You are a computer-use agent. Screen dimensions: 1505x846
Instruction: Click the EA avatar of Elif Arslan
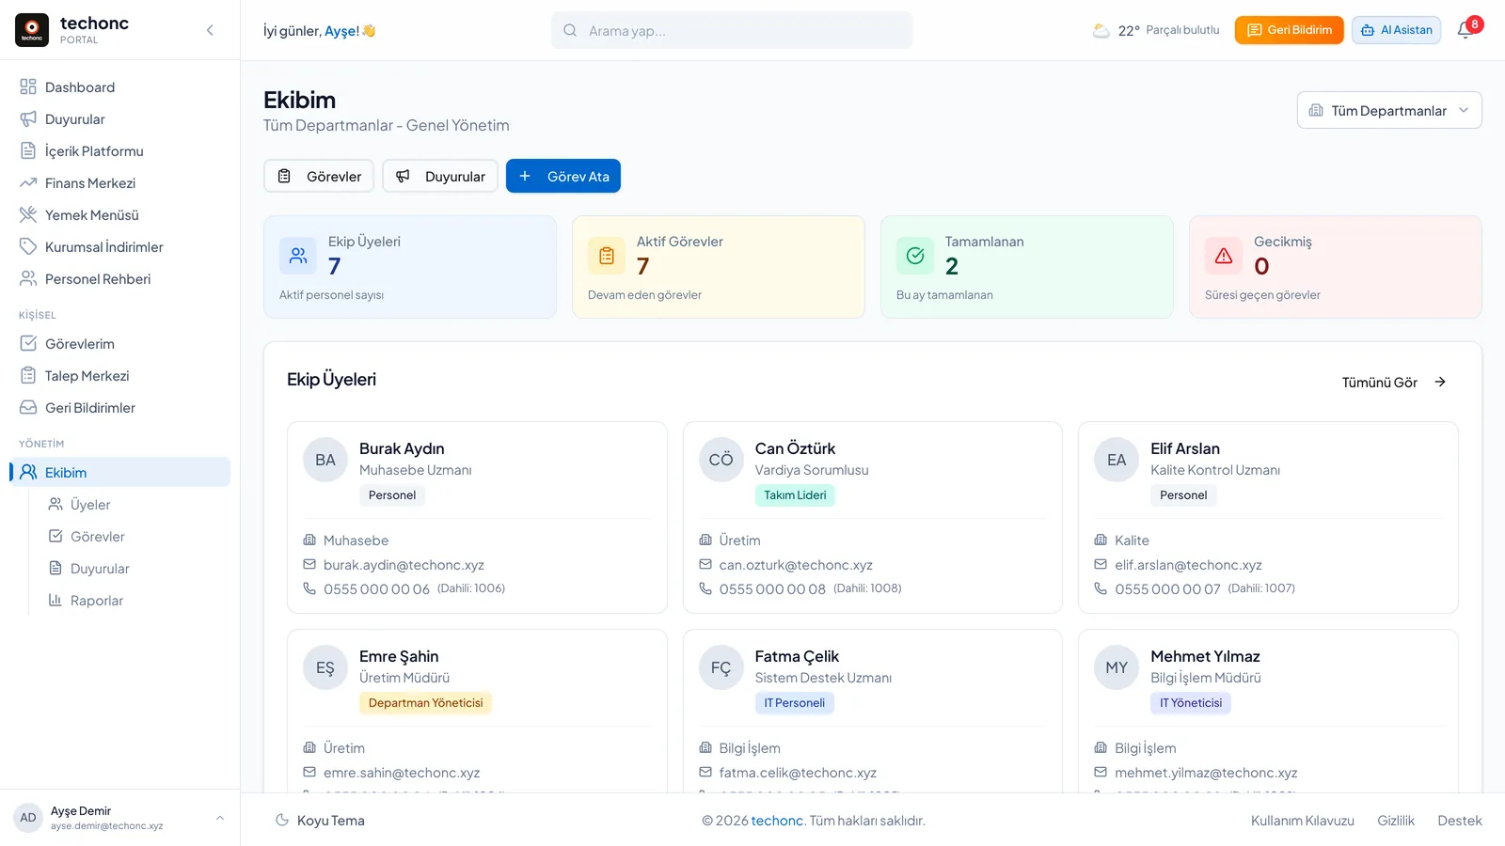(x=1117, y=460)
